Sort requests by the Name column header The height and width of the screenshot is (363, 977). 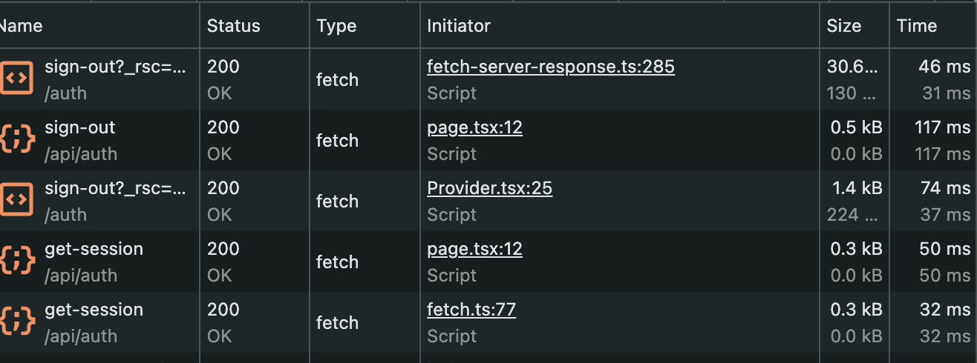click(21, 26)
